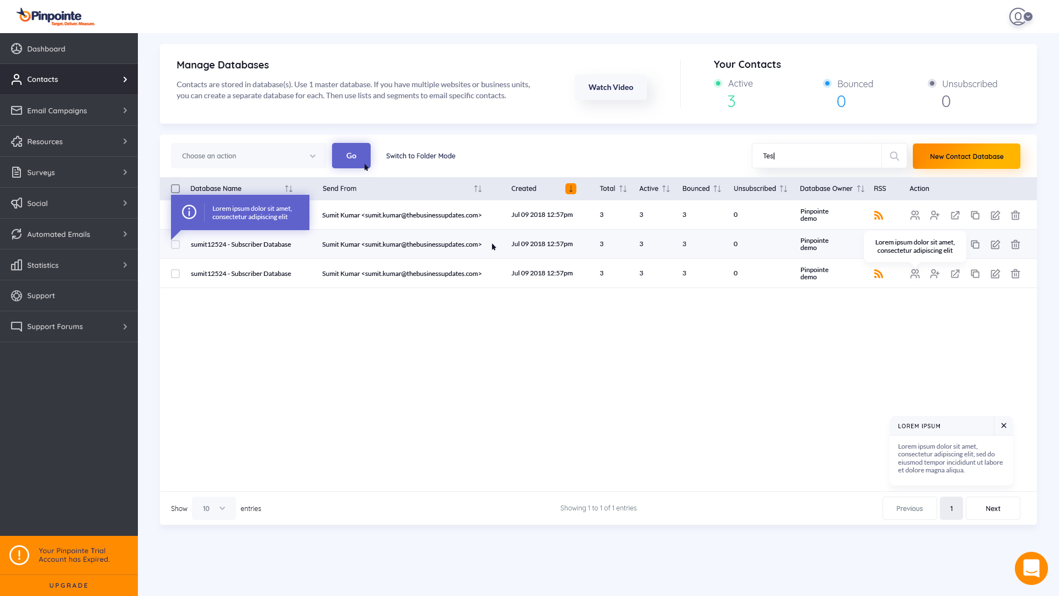Switch to Folder Mode
This screenshot has height=596, width=1059.
[421, 156]
